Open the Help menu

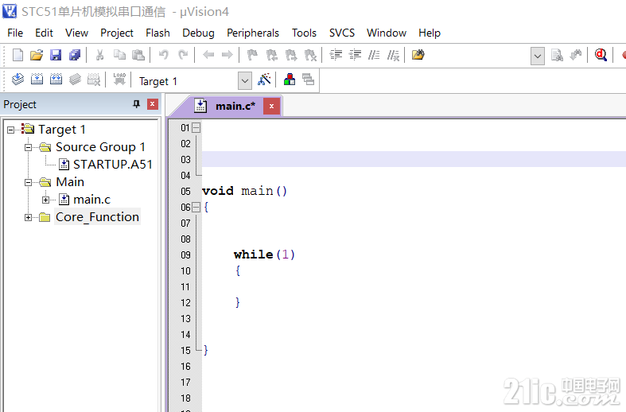430,33
